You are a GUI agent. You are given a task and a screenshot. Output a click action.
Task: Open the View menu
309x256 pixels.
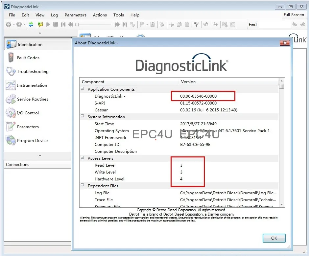pos(40,15)
